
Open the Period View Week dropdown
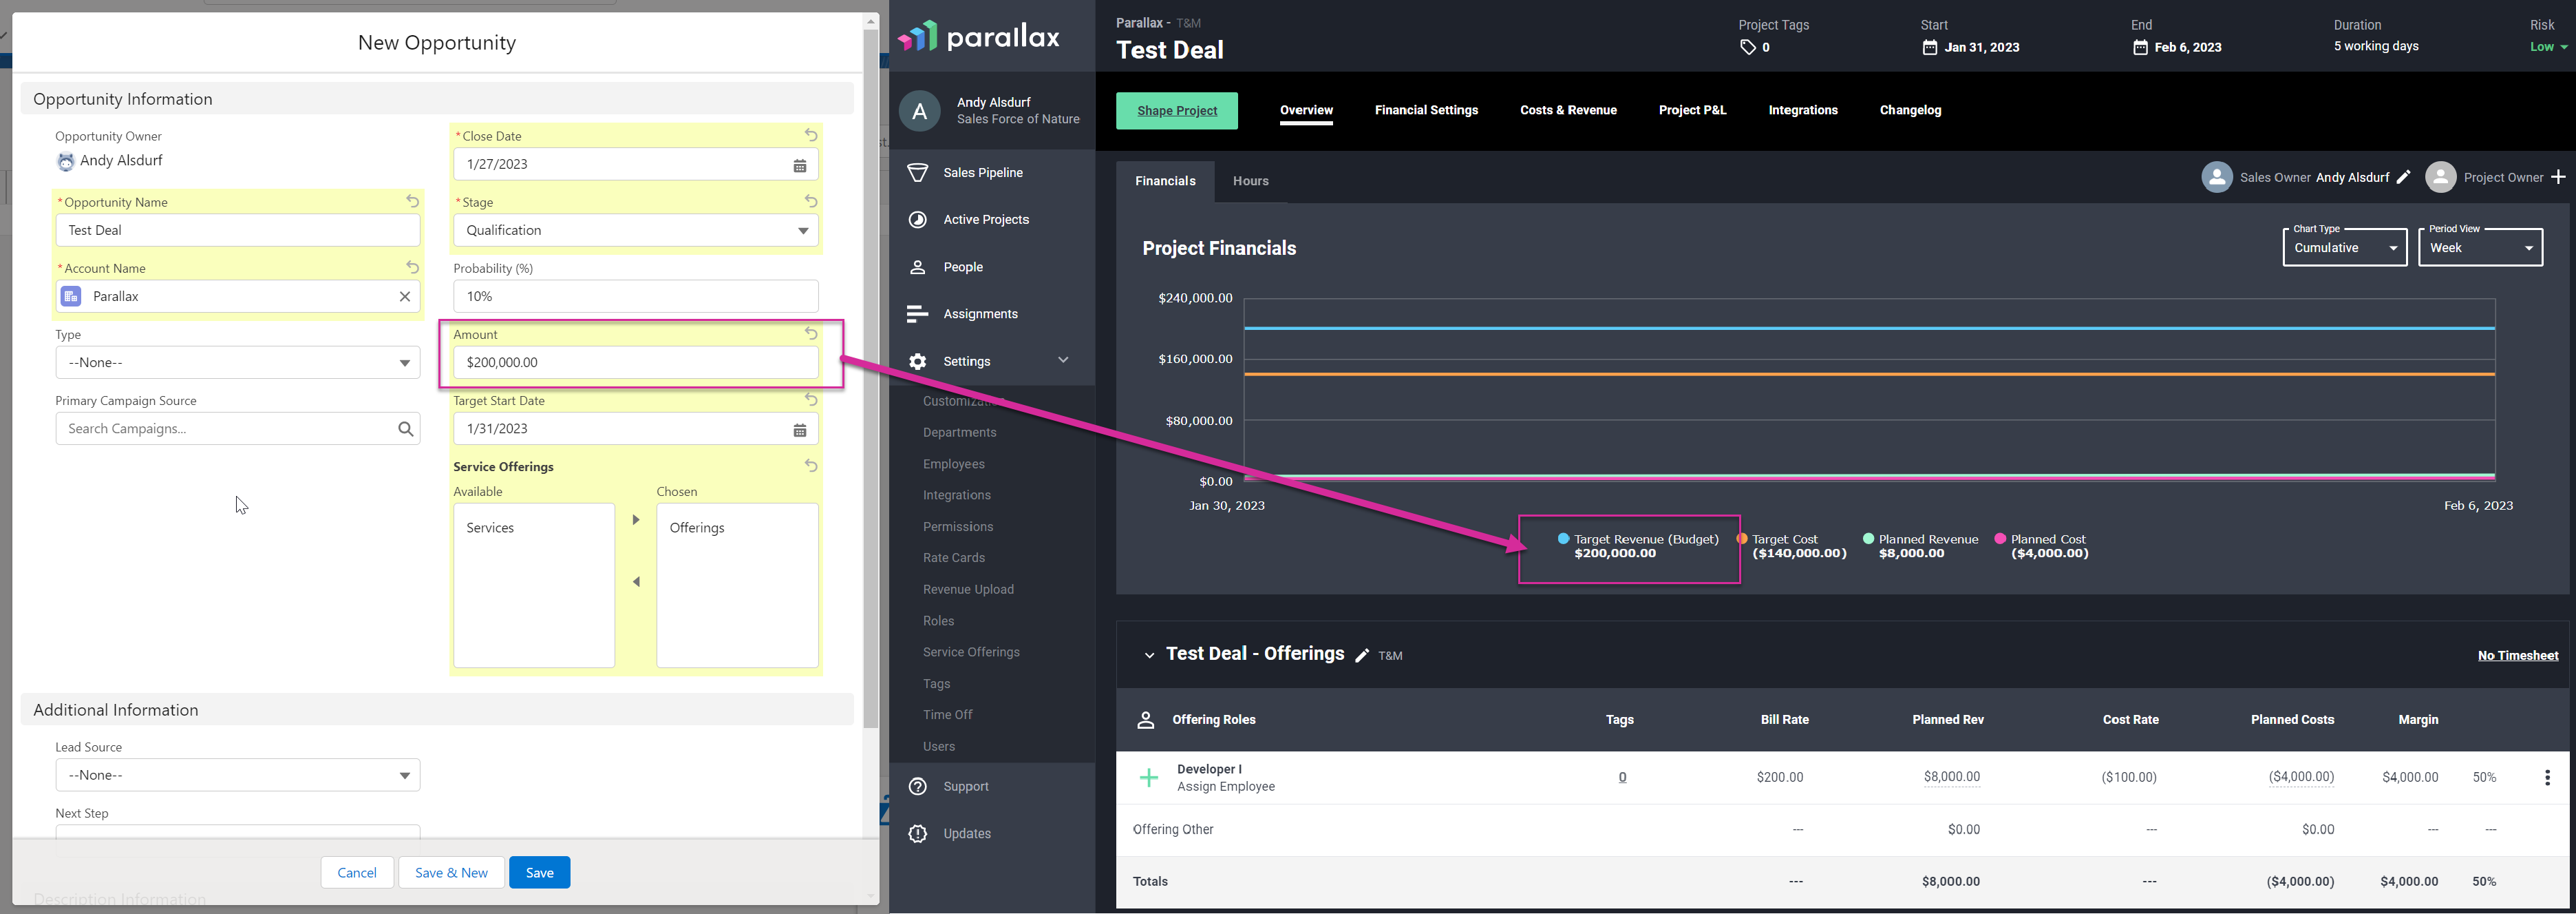pos(2480,247)
